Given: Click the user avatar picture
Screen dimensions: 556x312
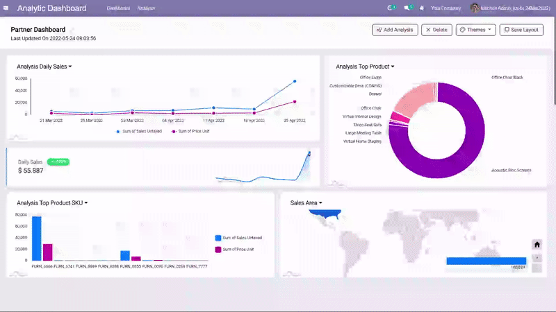Looking at the screenshot, I should click(x=475, y=8).
